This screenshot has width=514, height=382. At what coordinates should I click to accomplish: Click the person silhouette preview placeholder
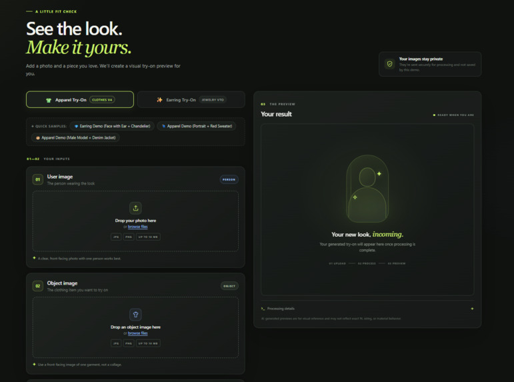click(x=367, y=189)
